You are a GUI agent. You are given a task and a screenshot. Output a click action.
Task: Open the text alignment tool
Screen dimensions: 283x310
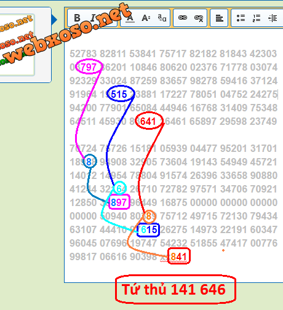tap(219, 18)
